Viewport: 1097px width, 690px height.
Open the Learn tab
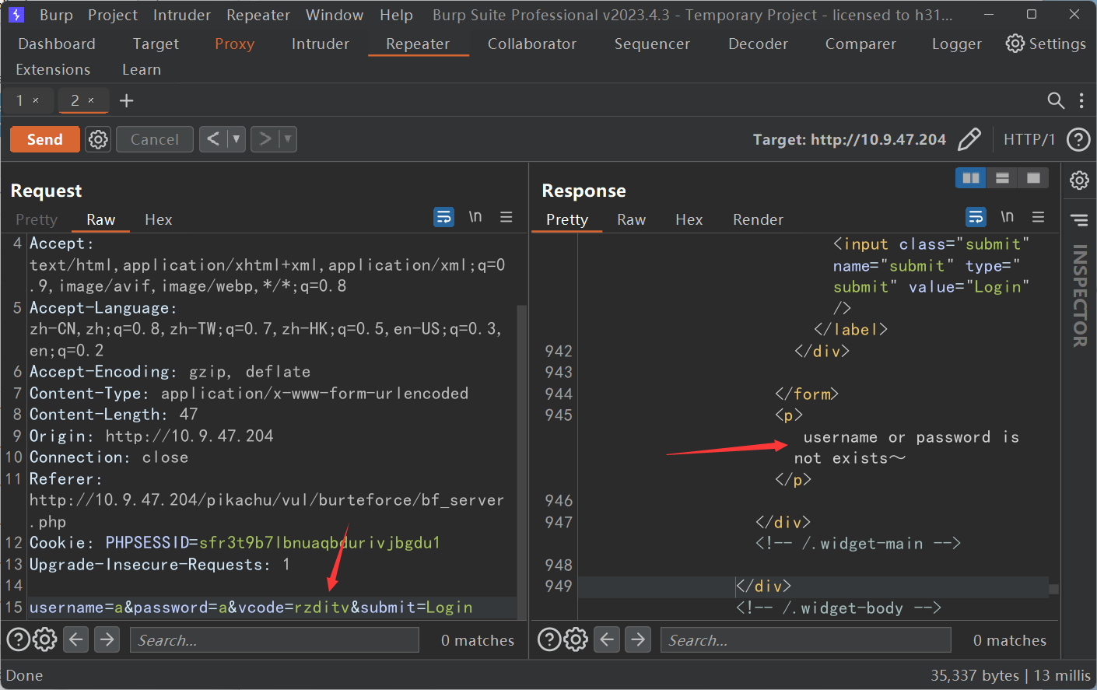pos(142,69)
